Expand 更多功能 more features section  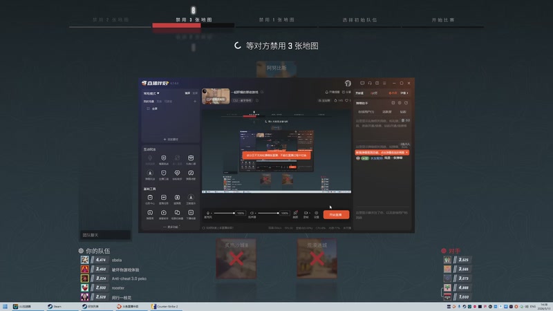(171, 227)
